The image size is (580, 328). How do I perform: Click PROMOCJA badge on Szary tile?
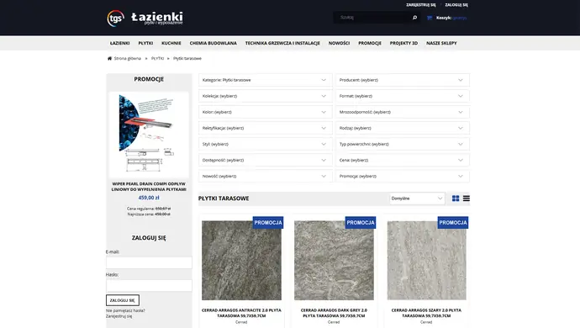click(453, 223)
